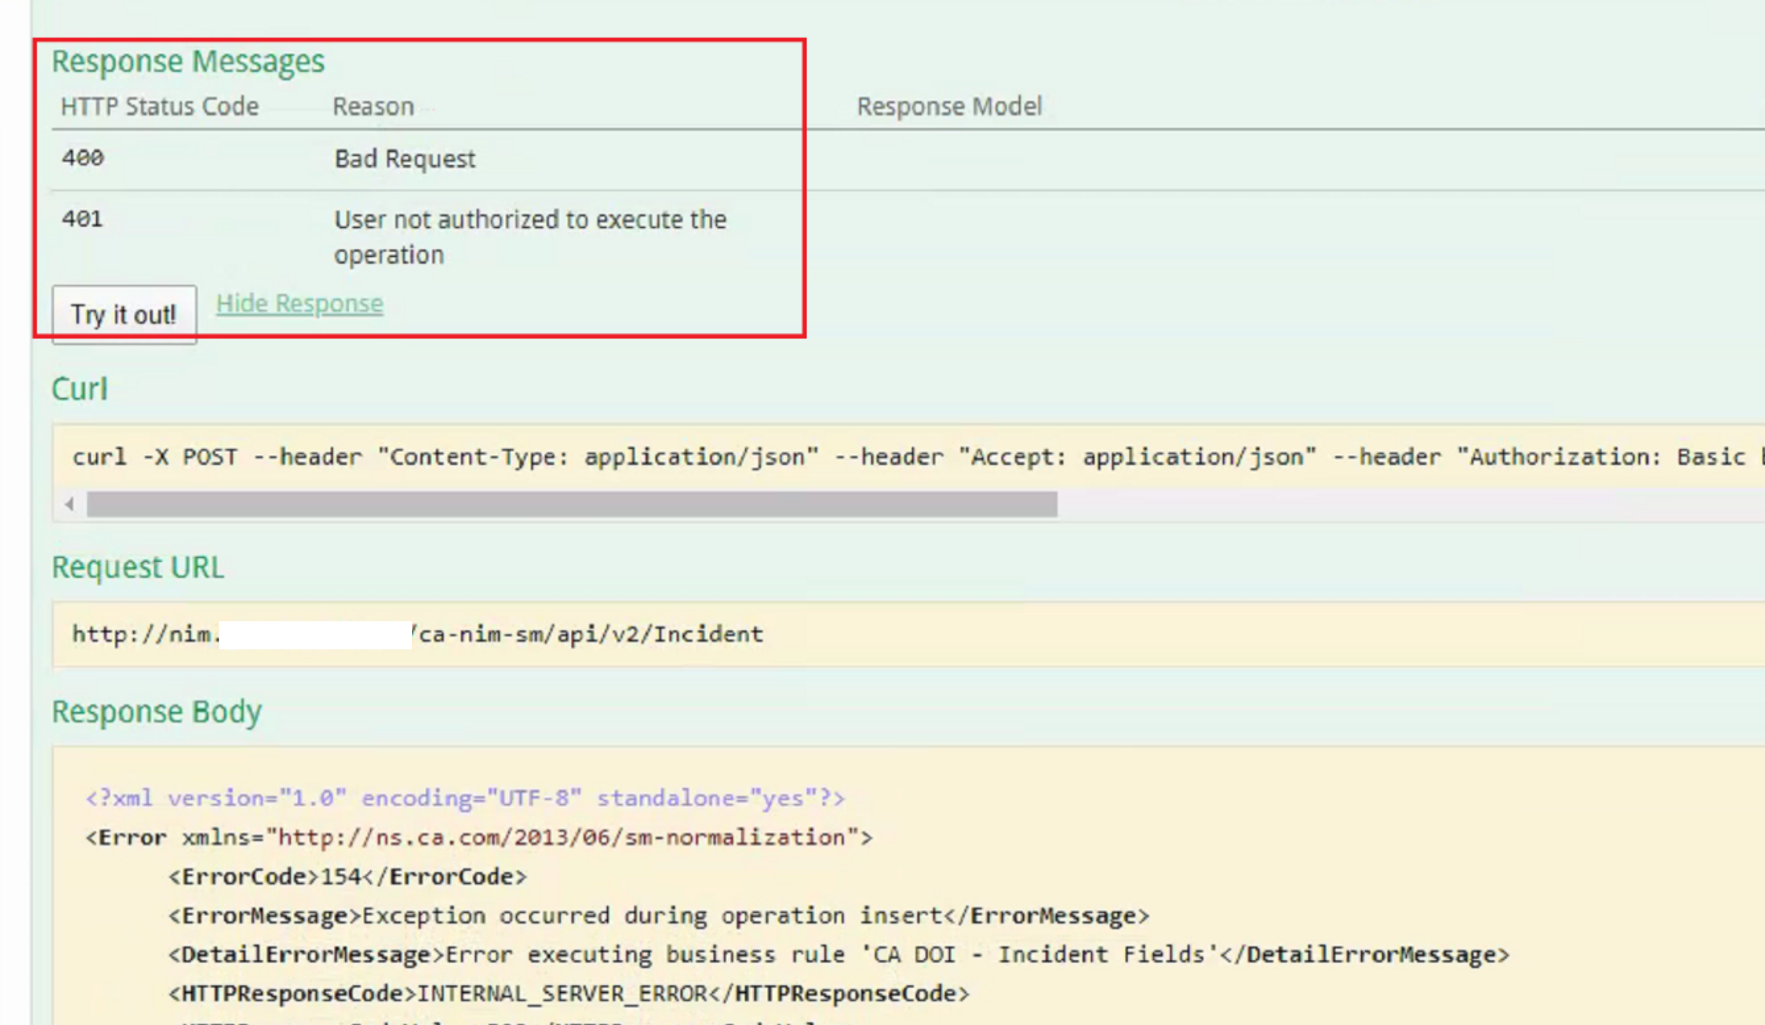Click status code 400 cell

tap(83, 157)
